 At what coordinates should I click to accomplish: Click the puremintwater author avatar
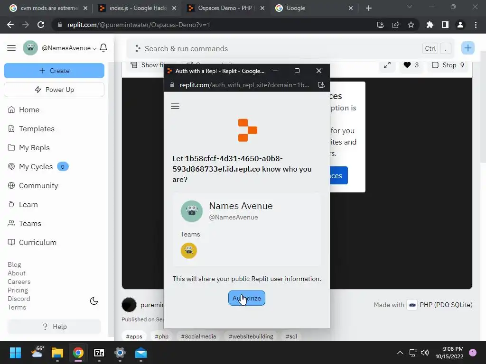pyautogui.click(x=129, y=305)
